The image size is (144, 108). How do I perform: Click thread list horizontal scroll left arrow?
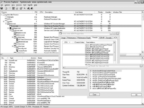coord(64,68)
